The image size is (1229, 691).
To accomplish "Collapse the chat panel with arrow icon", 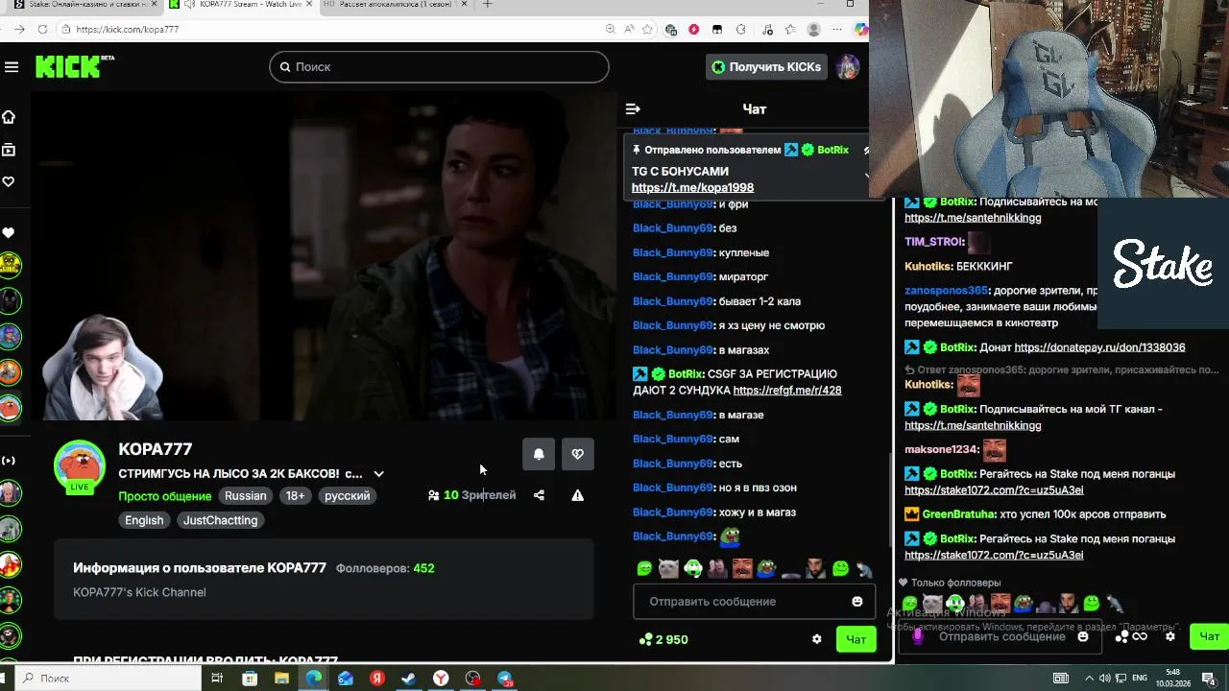I will (x=633, y=108).
